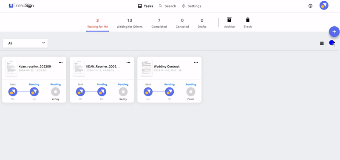Click Sent avatar in KDAN_Reseller_2002... card
Screen dimensions: 340x160
click(x=80, y=92)
